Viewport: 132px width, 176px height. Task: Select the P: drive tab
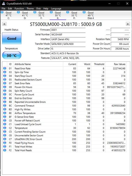click(x=74, y=15)
